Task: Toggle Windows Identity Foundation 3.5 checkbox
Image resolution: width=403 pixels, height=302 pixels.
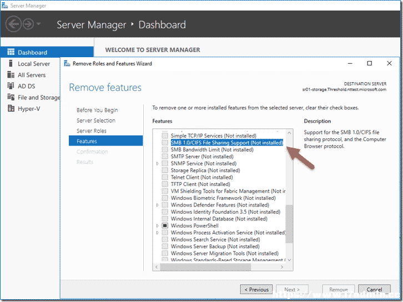Action: [x=165, y=212]
